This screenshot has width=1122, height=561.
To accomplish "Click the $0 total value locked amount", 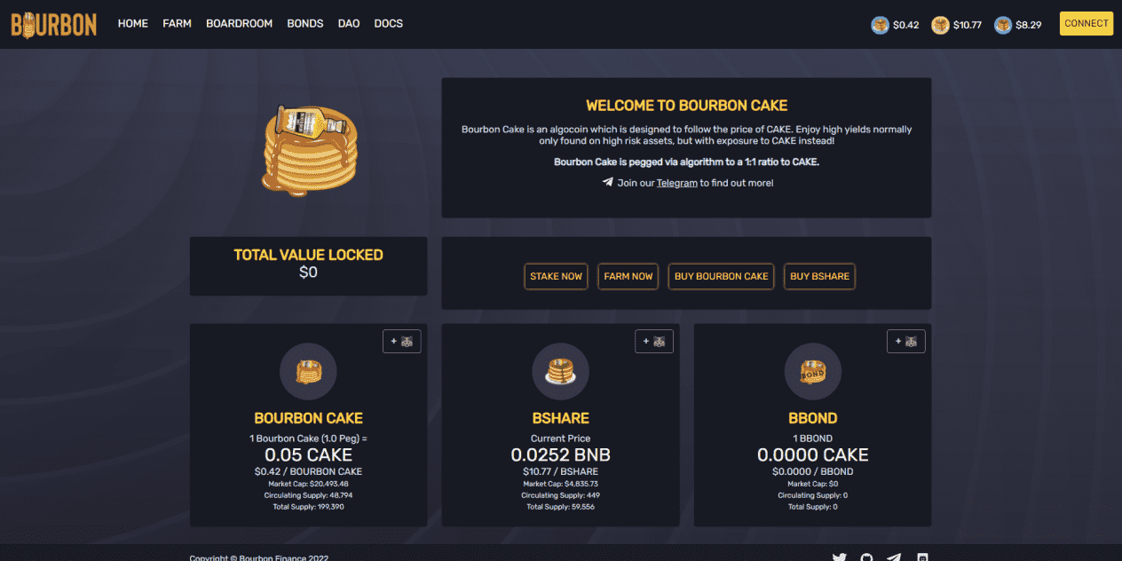I will (308, 273).
